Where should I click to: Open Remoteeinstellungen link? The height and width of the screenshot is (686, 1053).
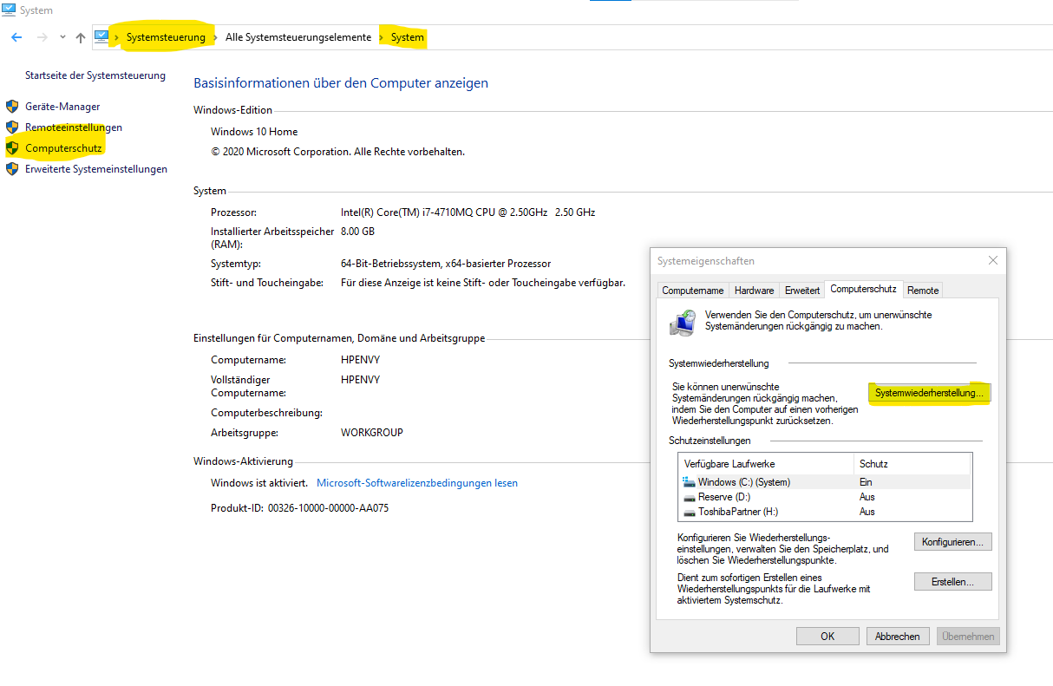(74, 127)
